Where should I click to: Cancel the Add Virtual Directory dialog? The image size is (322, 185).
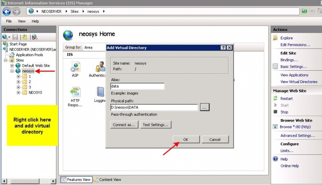215,139
